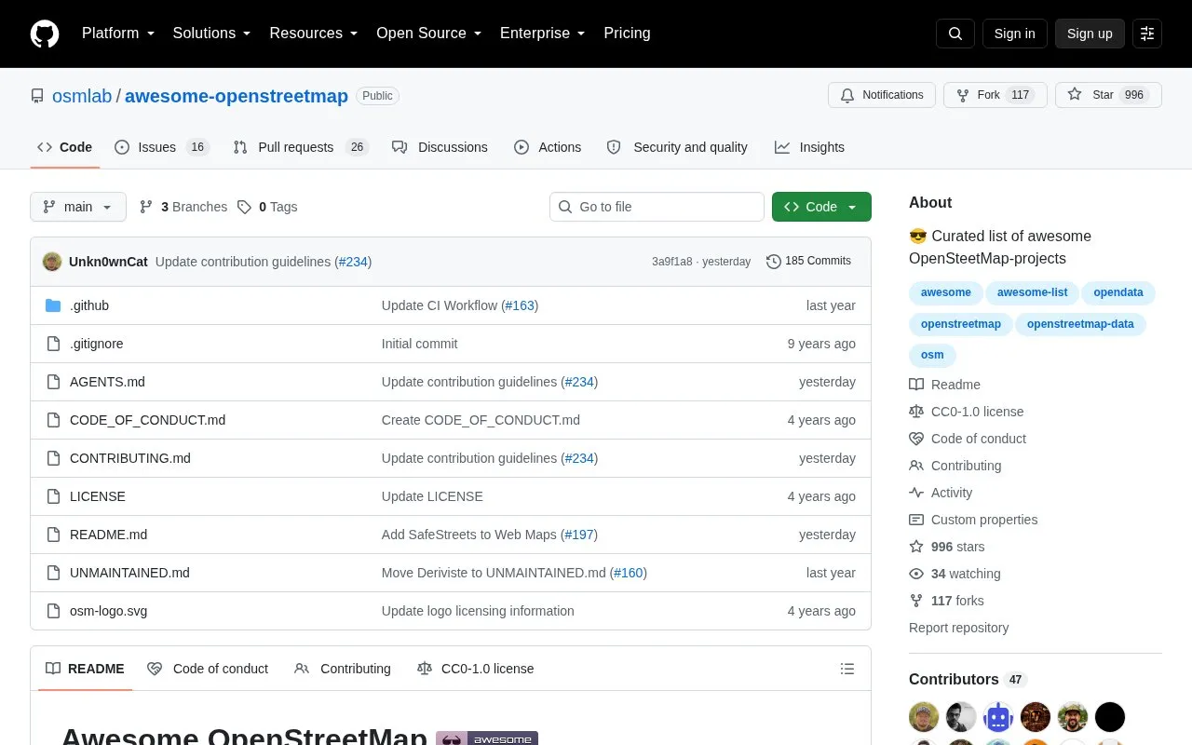
Task: Open the Actions tab
Action: pos(548,147)
